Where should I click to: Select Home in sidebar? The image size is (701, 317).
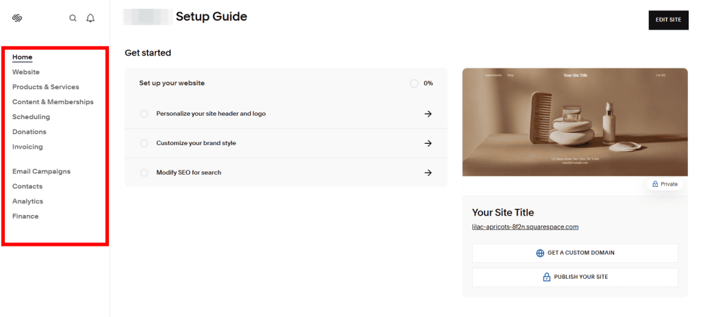click(23, 58)
